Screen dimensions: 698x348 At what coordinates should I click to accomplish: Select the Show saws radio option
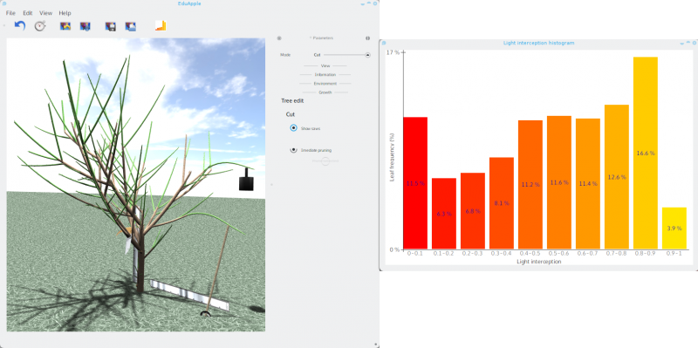pos(293,127)
